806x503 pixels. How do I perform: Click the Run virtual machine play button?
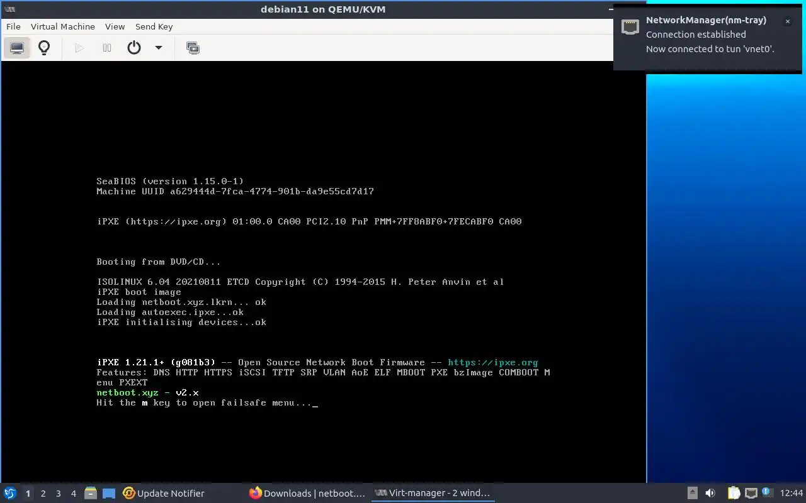(79, 48)
